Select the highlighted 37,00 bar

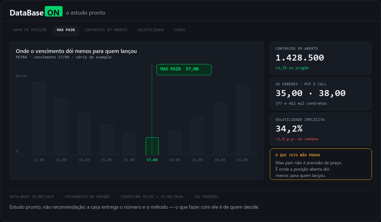pyautogui.click(x=152, y=146)
